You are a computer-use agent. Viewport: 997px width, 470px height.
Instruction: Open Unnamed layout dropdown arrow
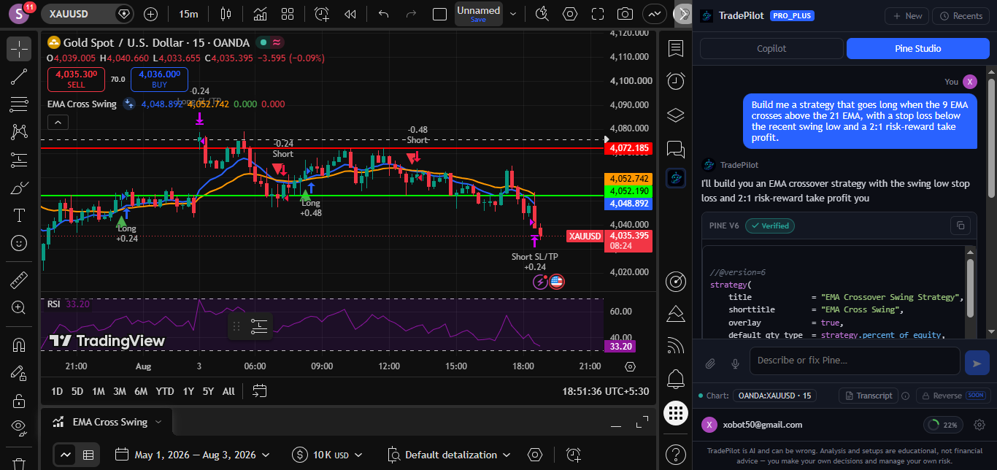point(513,14)
